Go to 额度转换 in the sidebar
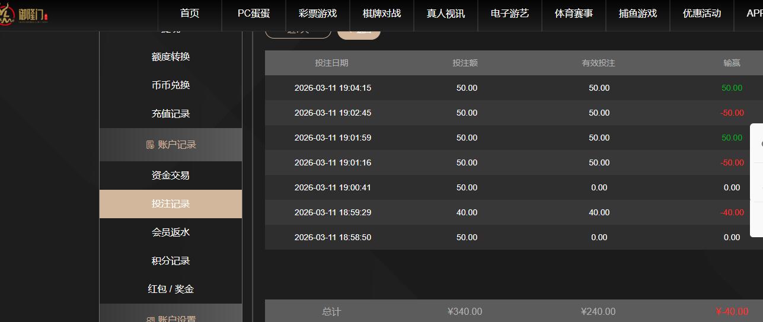Viewport: 763px width, 322px height. coord(171,57)
